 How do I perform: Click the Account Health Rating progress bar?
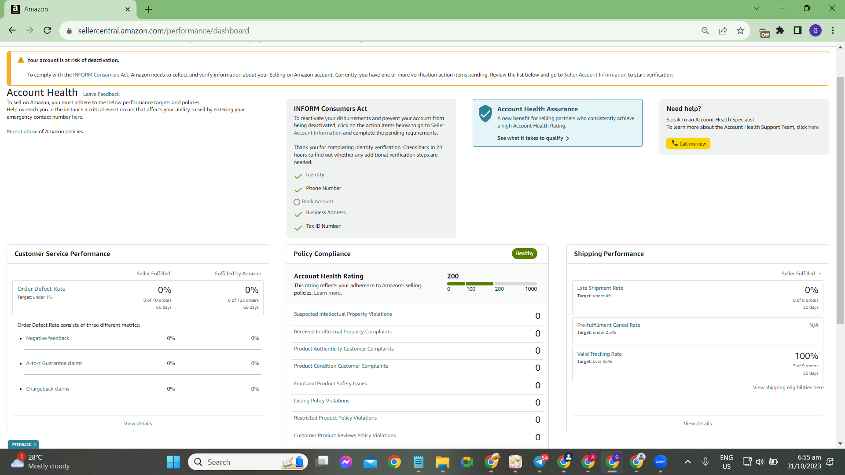492,284
